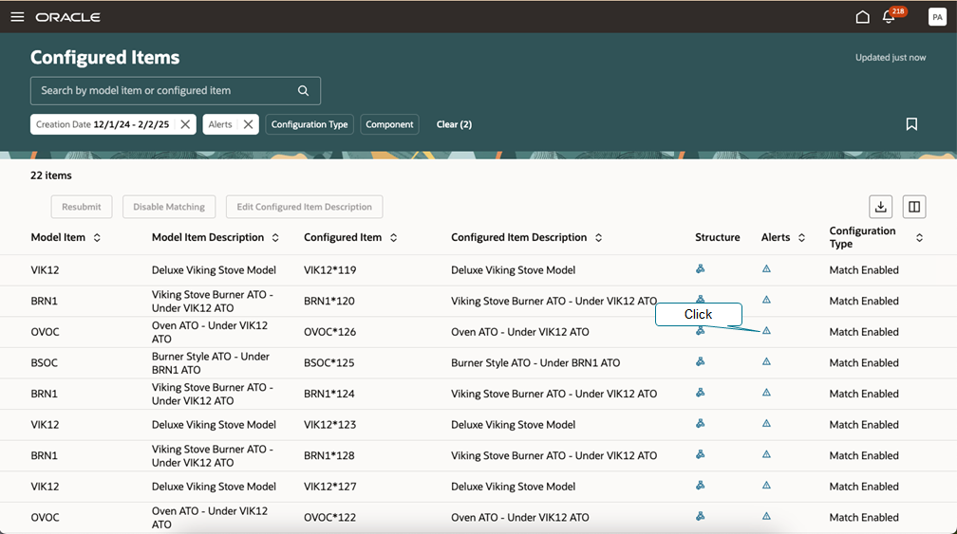Open the hamburger navigation menu
The image size is (957, 534).
point(17,17)
